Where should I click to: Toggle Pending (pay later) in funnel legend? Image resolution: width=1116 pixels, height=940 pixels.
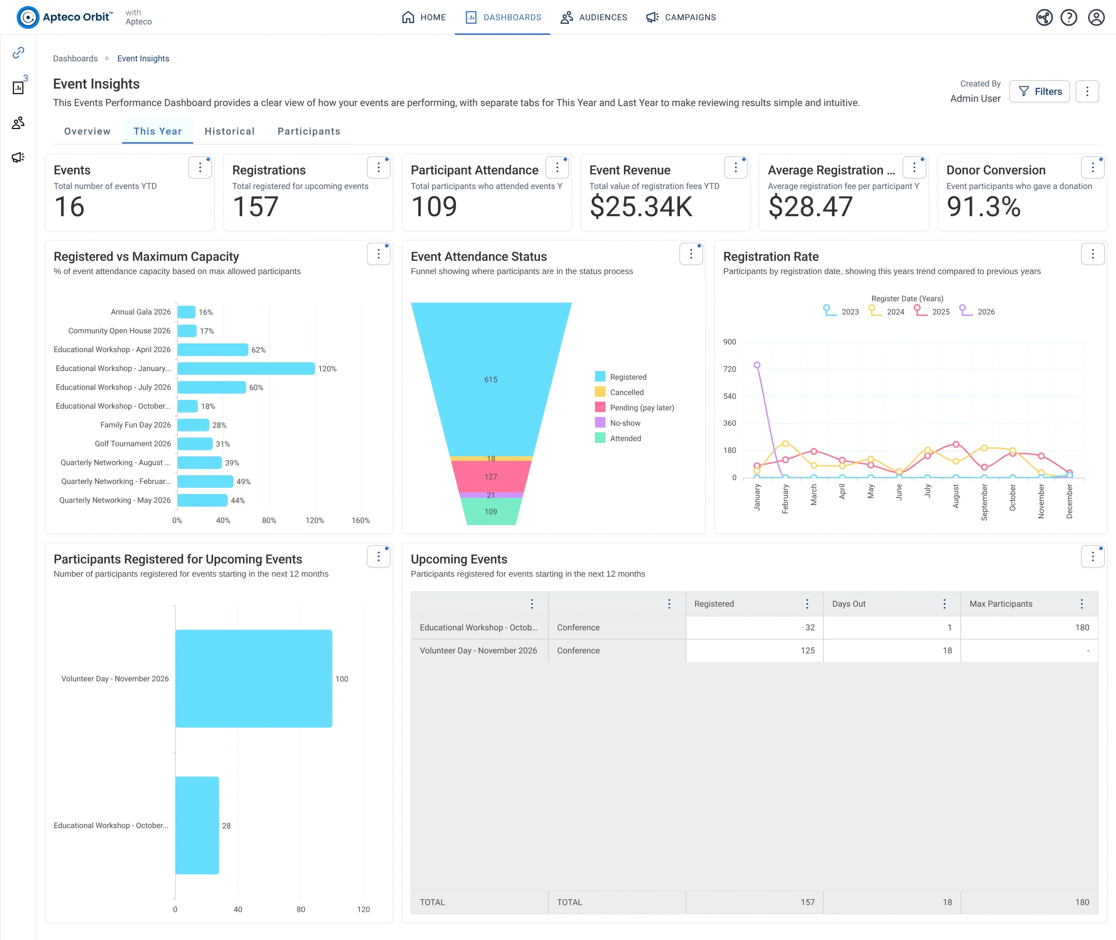635,408
